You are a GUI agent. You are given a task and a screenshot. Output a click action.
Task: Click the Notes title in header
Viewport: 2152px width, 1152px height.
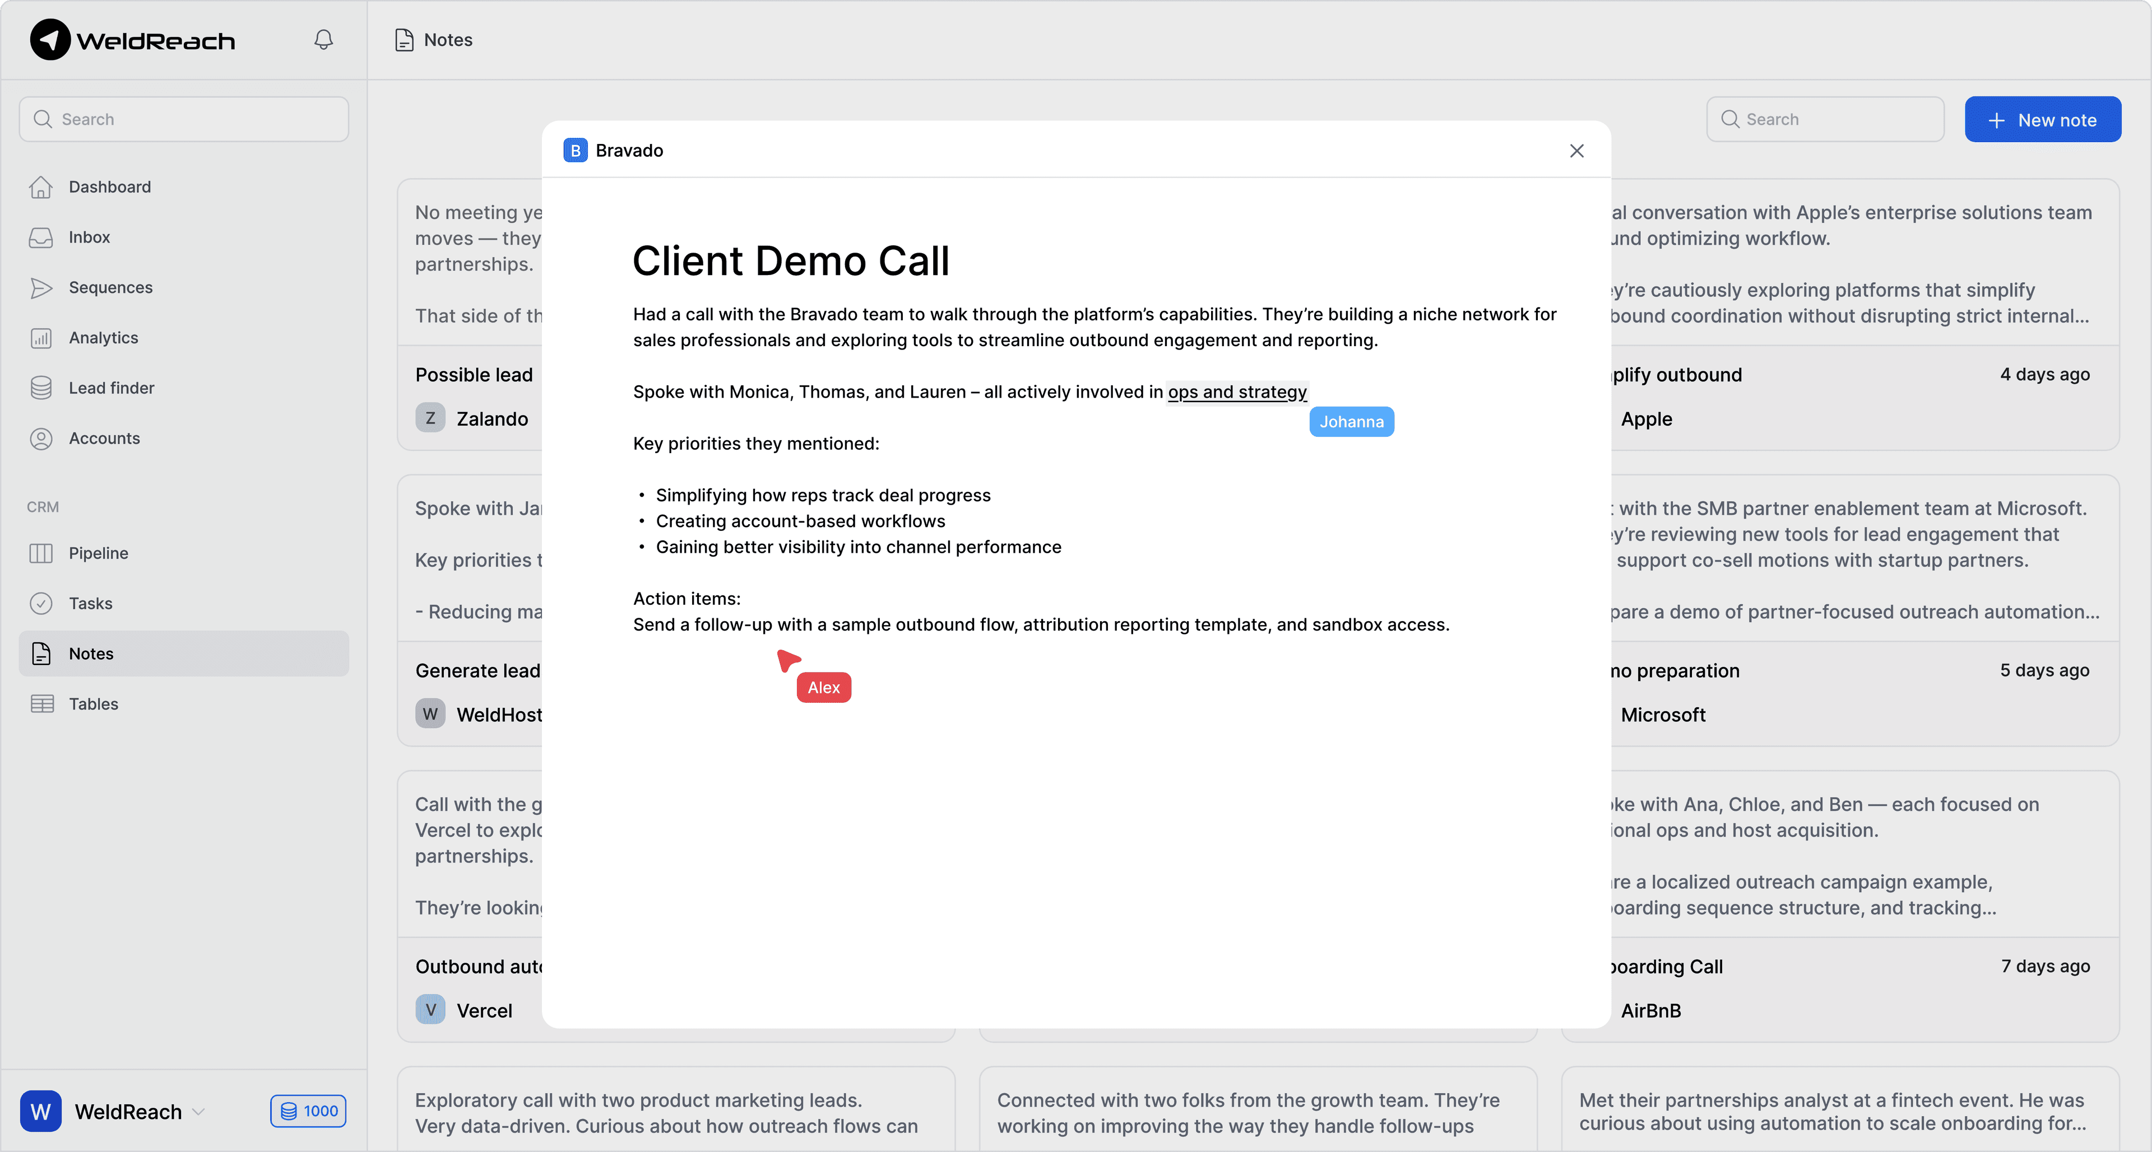(448, 40)
